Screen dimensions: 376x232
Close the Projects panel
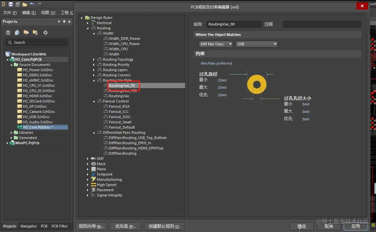tap(69, 22)
